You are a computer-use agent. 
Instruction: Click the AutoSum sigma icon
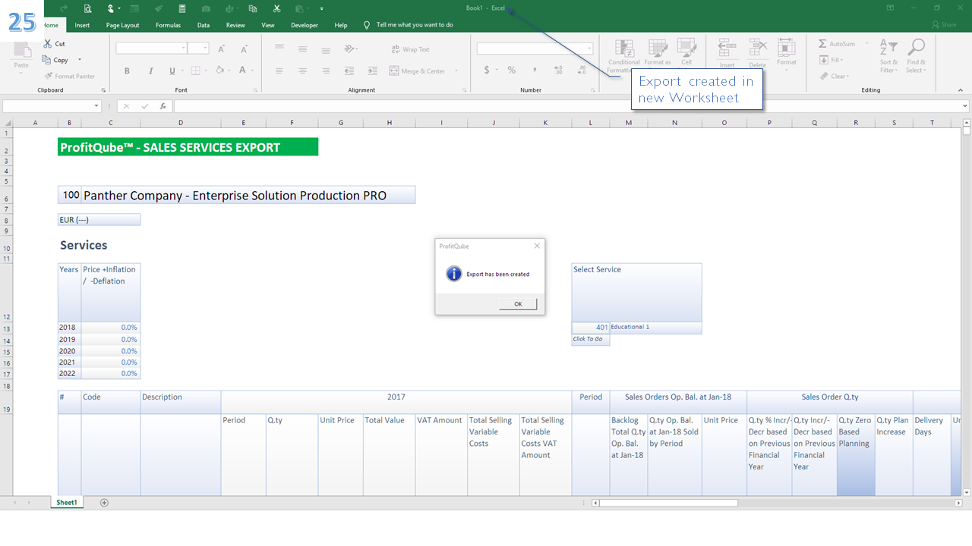(x=822, y=44)
